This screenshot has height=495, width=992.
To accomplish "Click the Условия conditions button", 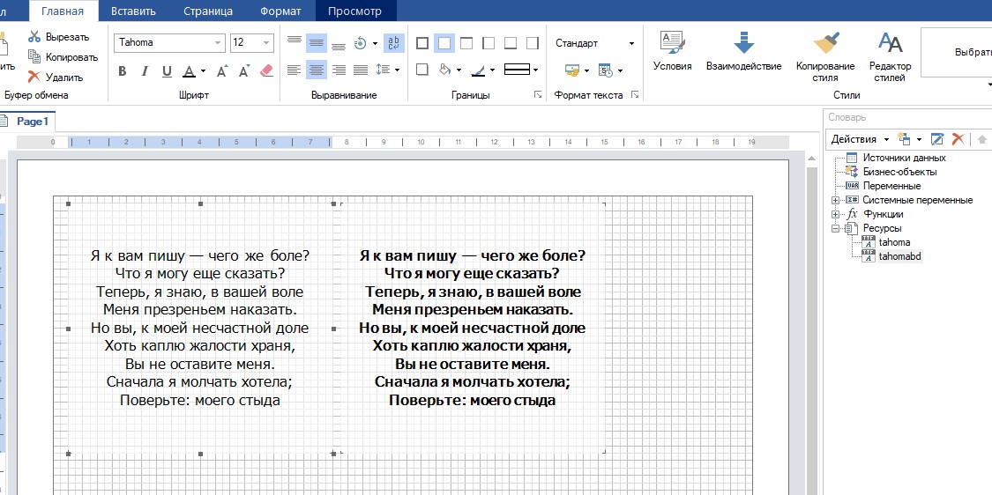I will pyautogui.click(x=673, y=50).
